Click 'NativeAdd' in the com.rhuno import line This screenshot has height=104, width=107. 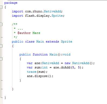coord(52,11)
